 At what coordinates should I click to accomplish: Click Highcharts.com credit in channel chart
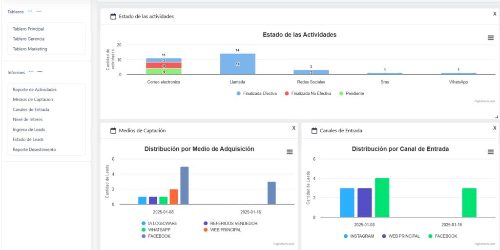(x=485, y=244)
